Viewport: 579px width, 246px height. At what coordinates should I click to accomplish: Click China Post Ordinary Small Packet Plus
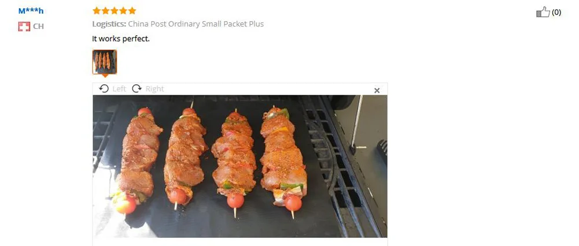pyautogui.click(x=196, y=24)
